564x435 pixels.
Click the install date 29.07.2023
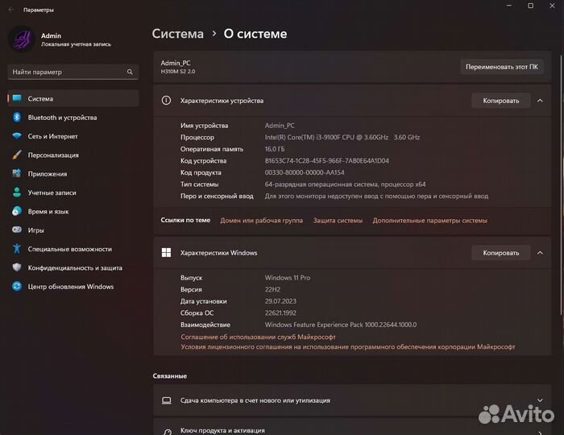pos(280,301)
